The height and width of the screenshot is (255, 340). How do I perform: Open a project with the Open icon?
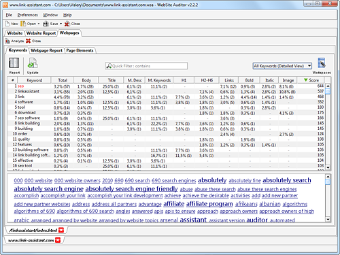23,24
